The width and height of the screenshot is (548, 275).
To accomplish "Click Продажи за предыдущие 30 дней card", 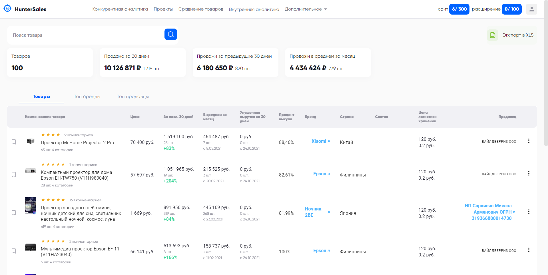I will (x=236, y=63).
